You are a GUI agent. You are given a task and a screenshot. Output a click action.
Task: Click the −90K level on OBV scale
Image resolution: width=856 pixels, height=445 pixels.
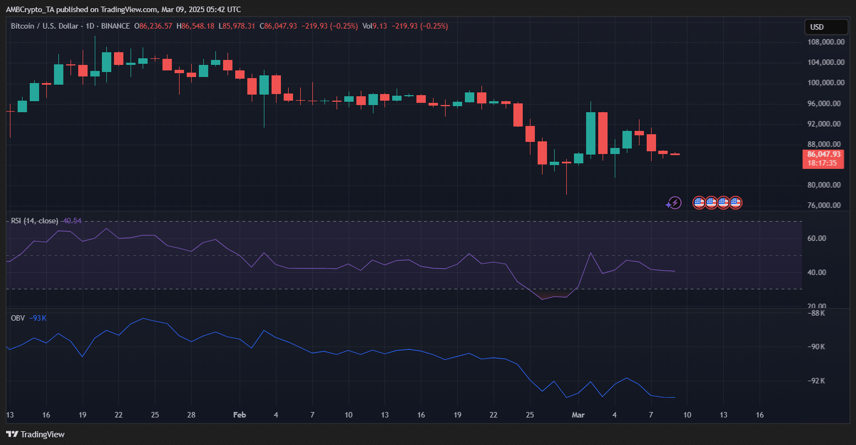tap(815, 347)
